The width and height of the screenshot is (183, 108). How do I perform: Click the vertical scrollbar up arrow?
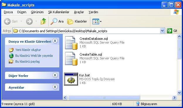[x=179, y=37]
